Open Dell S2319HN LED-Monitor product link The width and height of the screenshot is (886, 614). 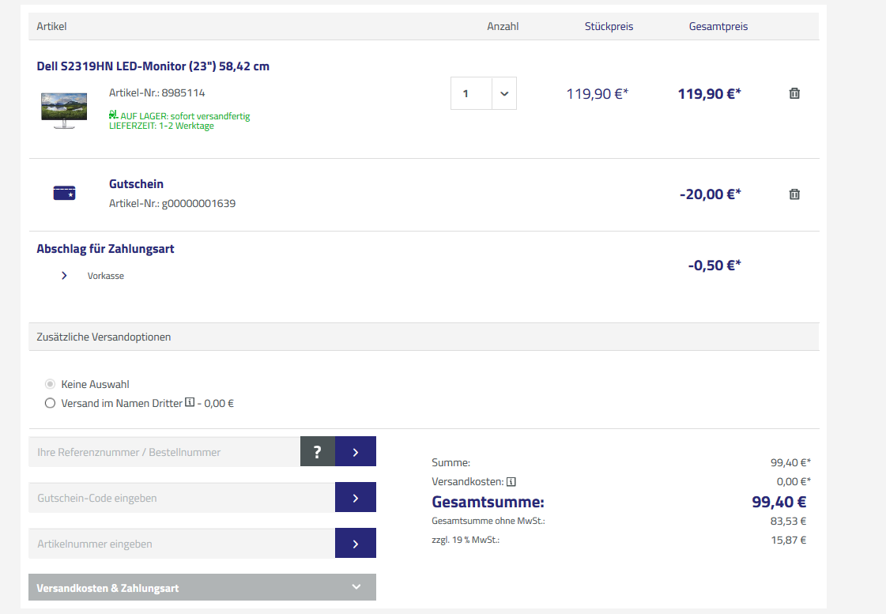pos(153,66)
